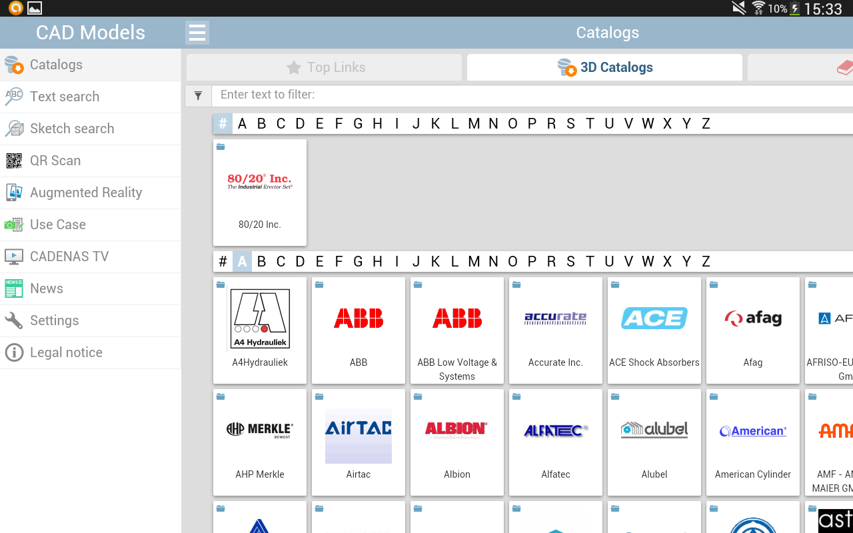Click the 'AHP Merkle' catalog name
This screenshot has width=853, height=533.
click(x=260, y=474)
